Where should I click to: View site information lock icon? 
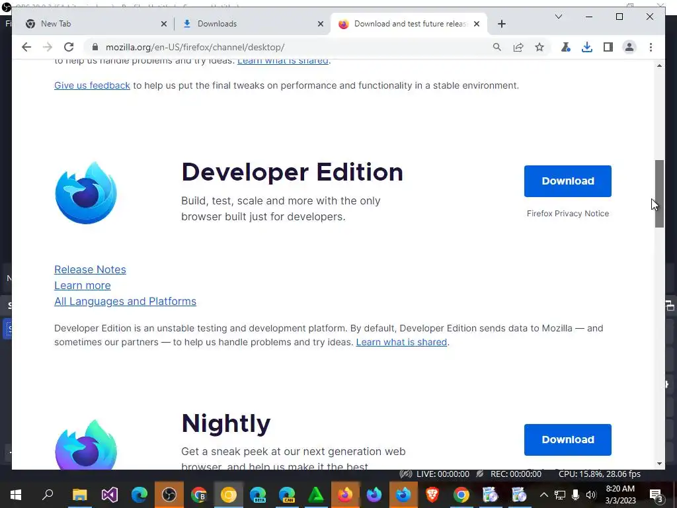click(95, 47)
